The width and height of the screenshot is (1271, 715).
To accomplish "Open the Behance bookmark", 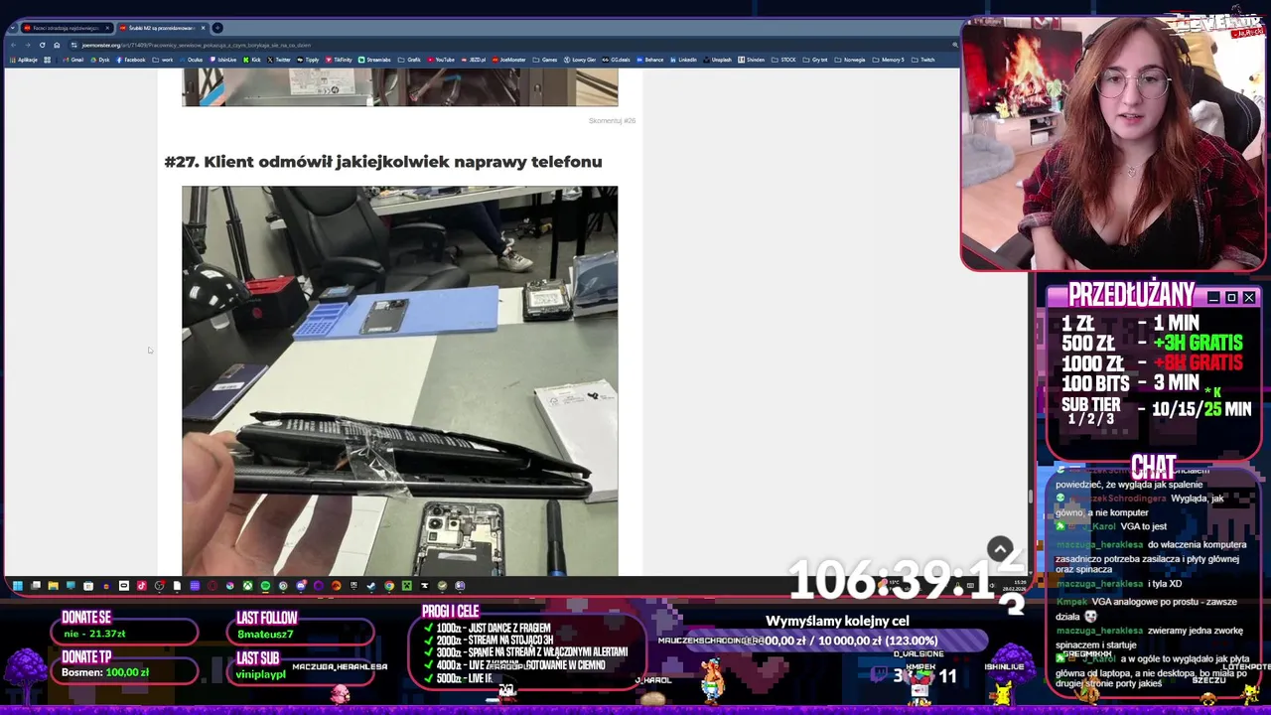I will [x=650, y=60].
